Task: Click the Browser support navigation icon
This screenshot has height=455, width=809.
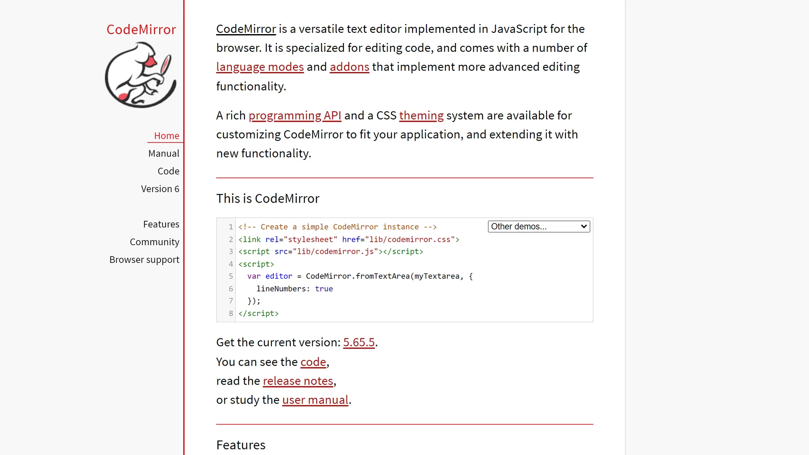Action: point(145,259)
